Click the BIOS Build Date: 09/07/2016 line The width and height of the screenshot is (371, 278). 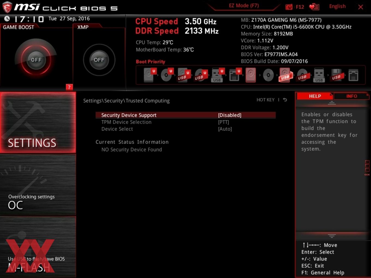274,61
